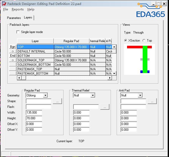Click the row button beside PASTEMASK_BOTTOM
Image resolution: width=169 pixels, height=157 pixels.
(13, 73)
